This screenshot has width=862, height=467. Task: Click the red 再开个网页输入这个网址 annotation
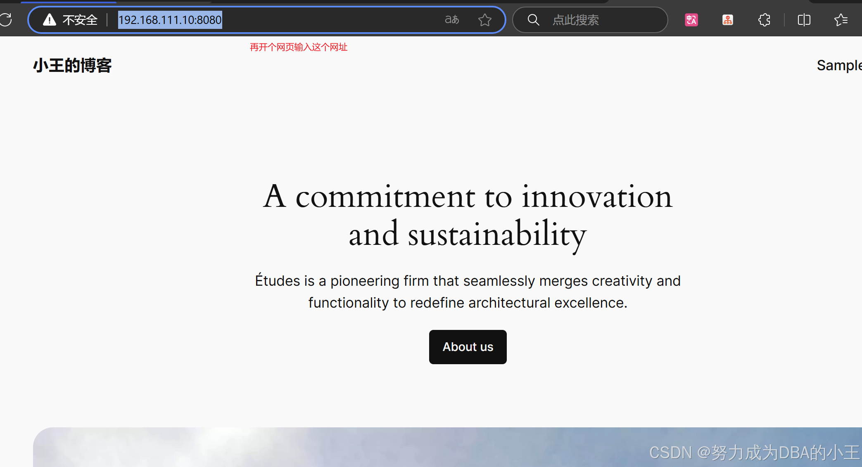(x=298, y=47)
